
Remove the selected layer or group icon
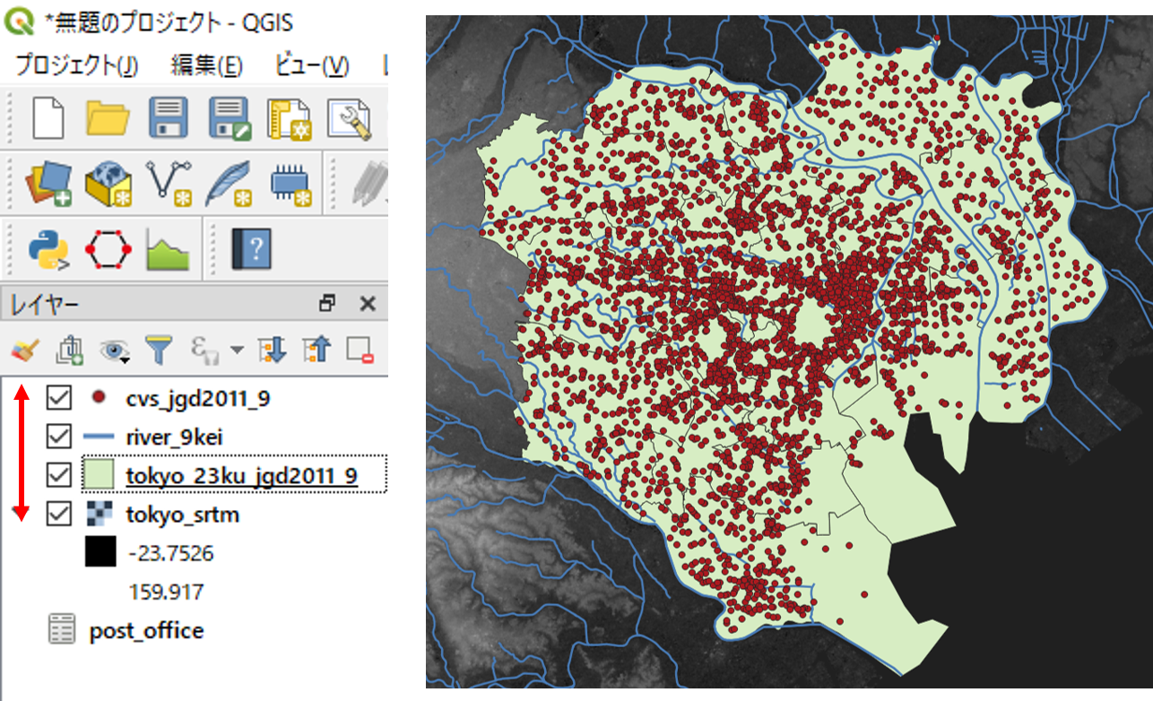tap(360, 350)
